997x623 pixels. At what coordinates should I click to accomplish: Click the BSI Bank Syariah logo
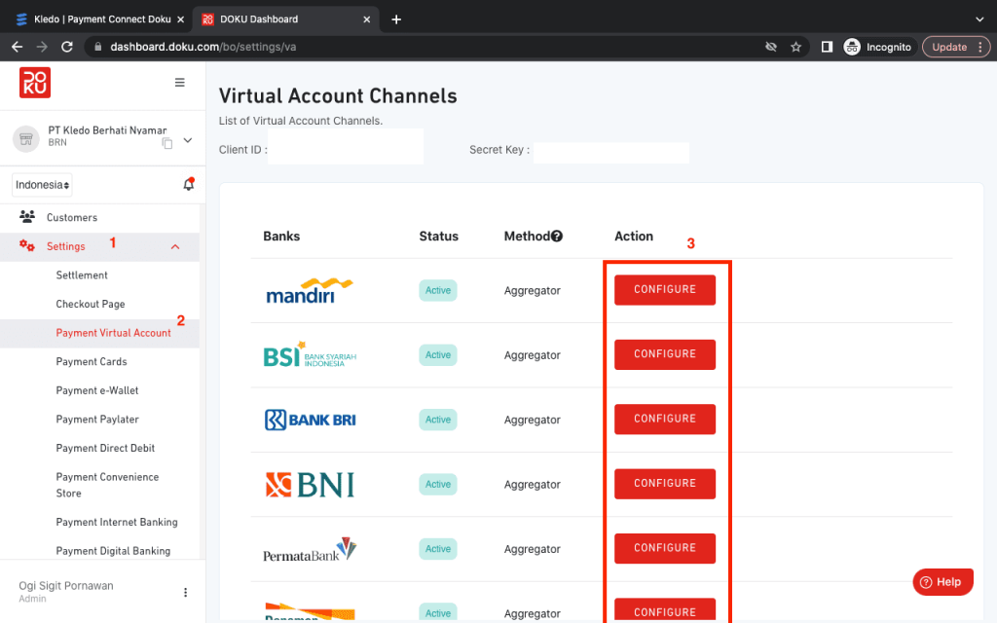pyautogui.click(x=310, y=354)
